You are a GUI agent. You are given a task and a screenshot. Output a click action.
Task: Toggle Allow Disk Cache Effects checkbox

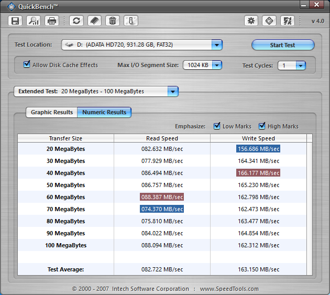(27, 65)
